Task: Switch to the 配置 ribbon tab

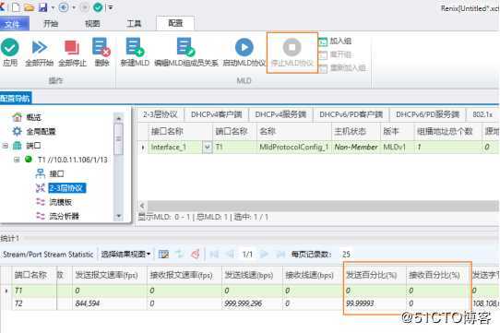Action: click(175, 23)
